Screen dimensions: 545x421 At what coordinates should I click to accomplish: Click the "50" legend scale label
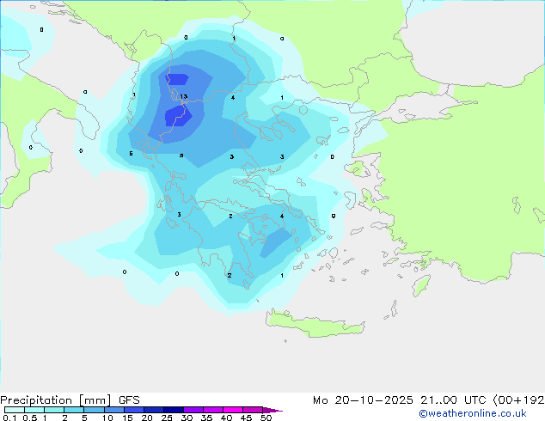266,418
